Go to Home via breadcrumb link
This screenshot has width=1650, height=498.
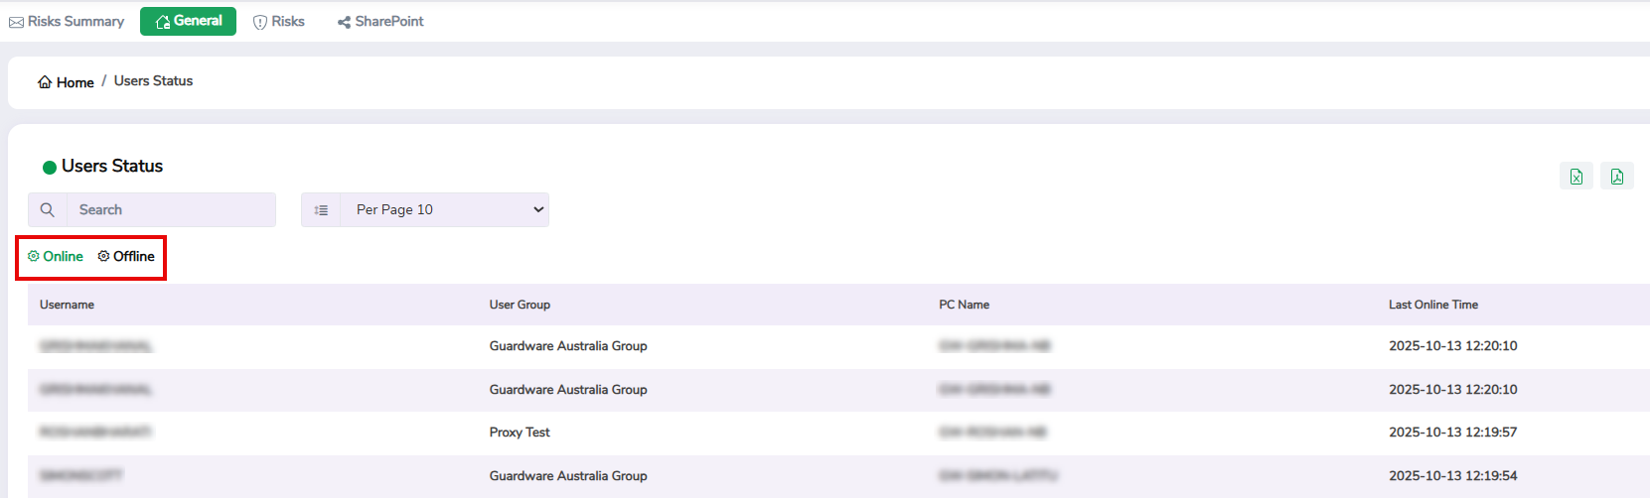[x=66, y=82]
